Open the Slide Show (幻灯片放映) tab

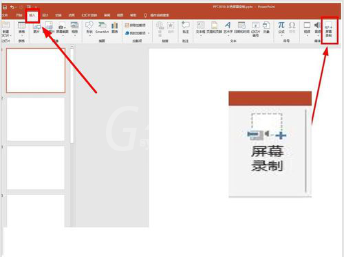coord(89,15)
